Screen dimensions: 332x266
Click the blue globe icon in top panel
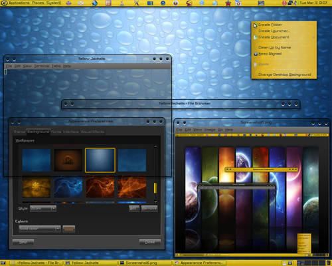(x=95, y=3)
